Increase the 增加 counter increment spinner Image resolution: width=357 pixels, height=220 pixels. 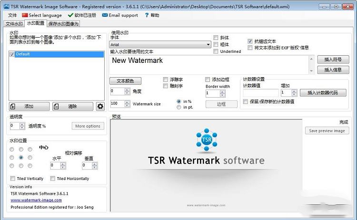point(294,91)
